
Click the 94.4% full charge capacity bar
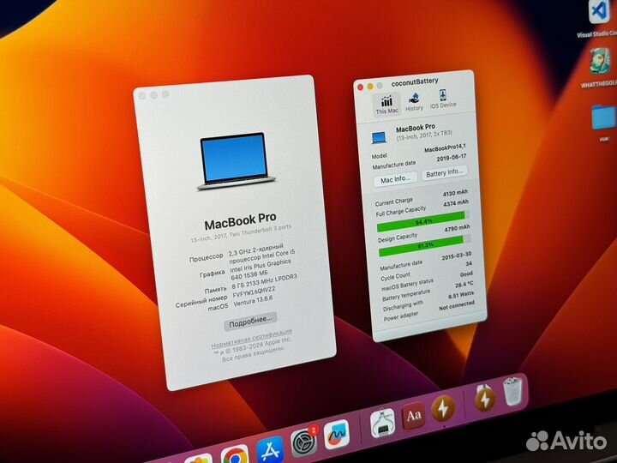tap(422, 222)
